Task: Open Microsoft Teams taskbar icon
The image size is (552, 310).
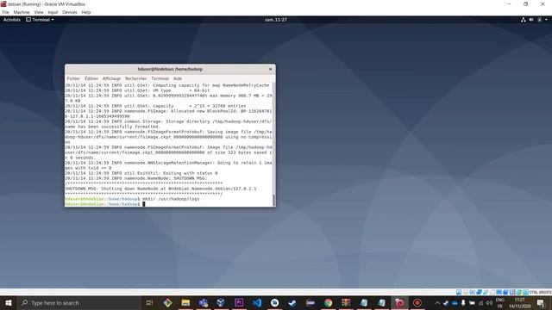Action: tap(204, 302)
